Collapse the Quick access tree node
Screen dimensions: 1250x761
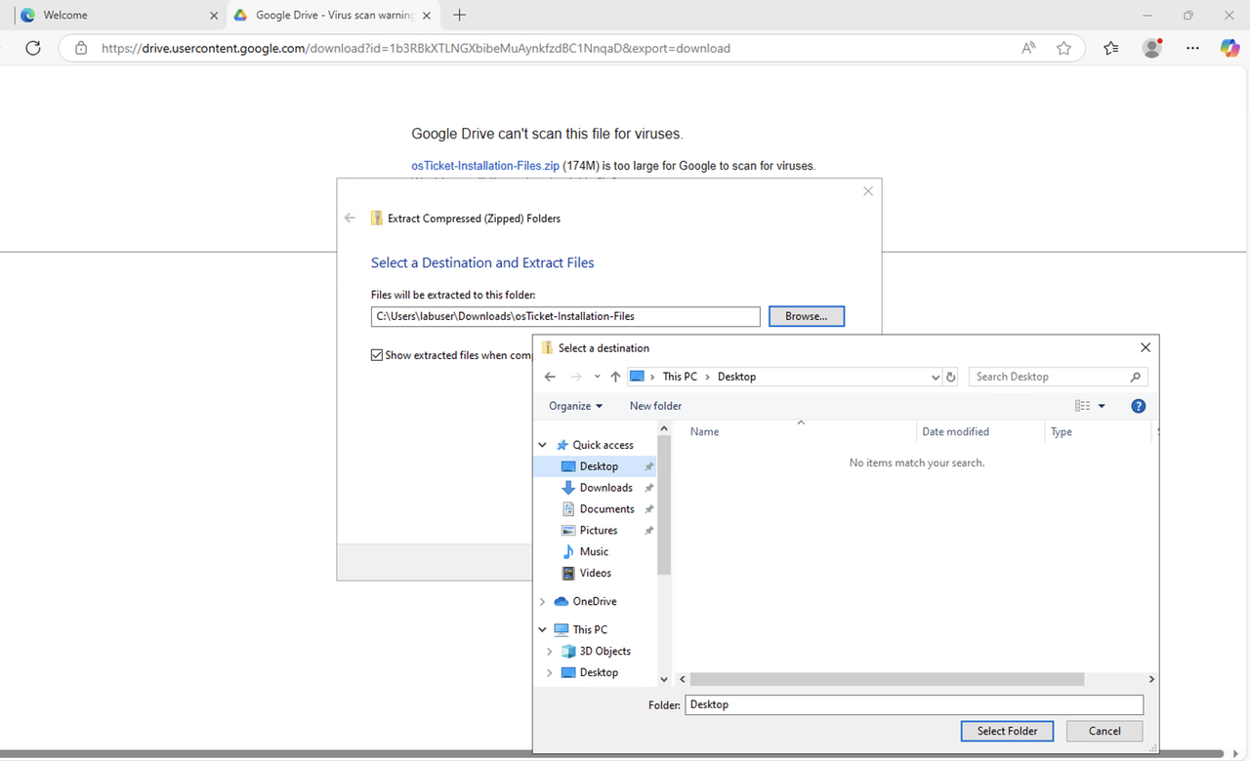(543, 445)
